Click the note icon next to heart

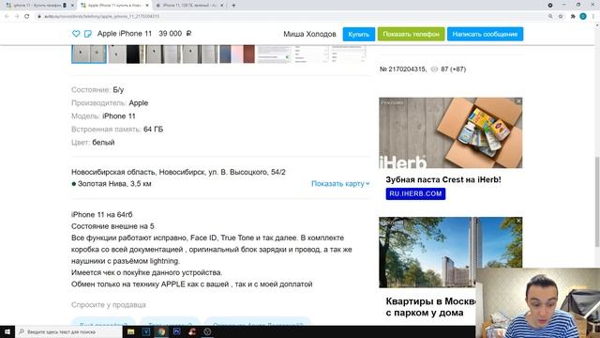pos(87,34)
